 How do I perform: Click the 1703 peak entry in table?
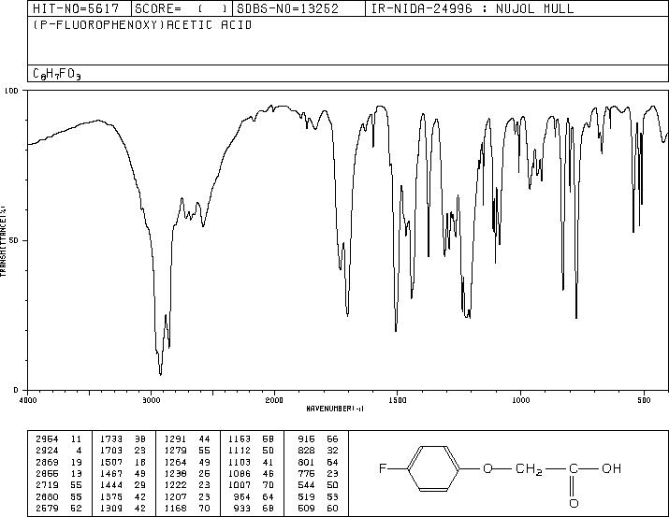pyautogui.click(x=123, y=451)
